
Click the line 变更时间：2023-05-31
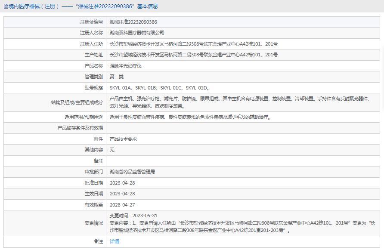[133, 216]
